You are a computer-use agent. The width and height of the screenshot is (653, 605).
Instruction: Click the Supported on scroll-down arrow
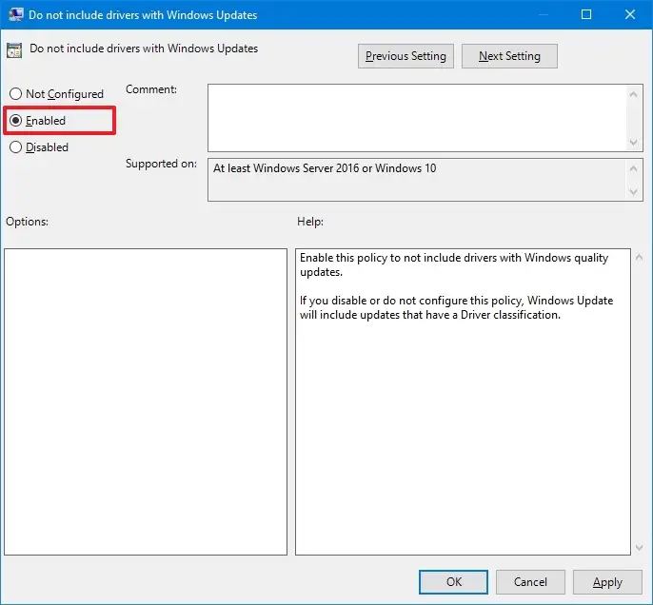(x=633, y=192)
